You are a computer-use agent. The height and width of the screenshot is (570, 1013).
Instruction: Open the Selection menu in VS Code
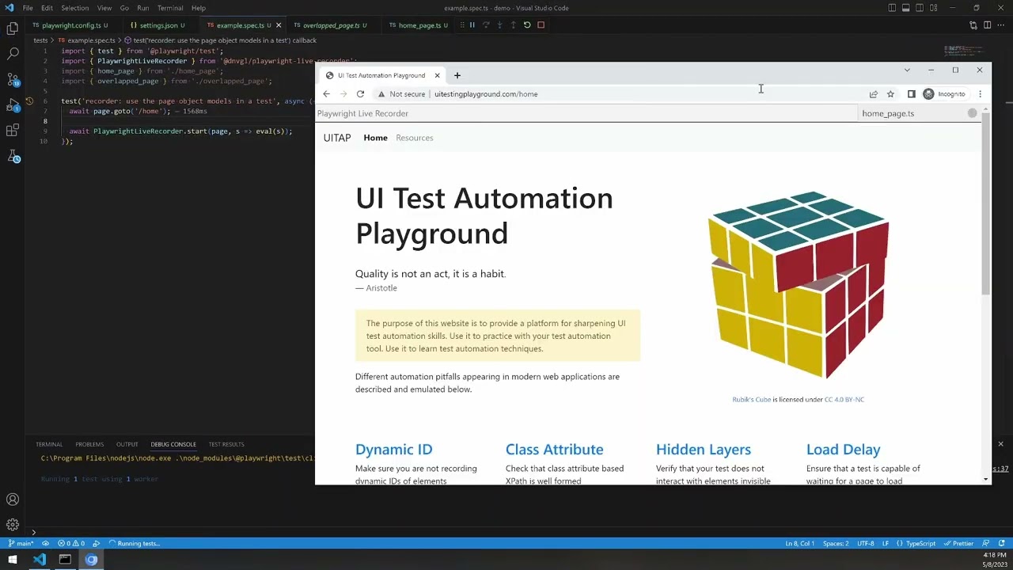(x=74, y=8)
